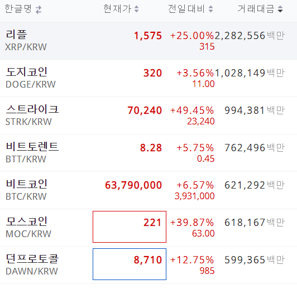Click Ripple change +25.00%
Screen dimensions: 297x289
pos(192,36)
